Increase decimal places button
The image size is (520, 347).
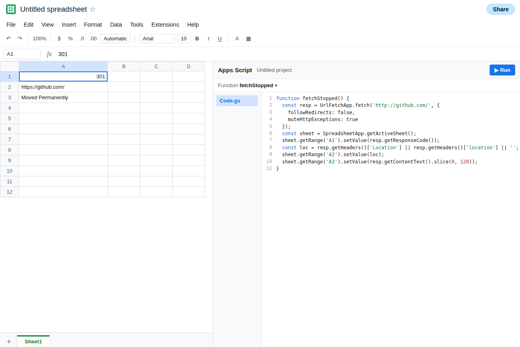(93, 39)
